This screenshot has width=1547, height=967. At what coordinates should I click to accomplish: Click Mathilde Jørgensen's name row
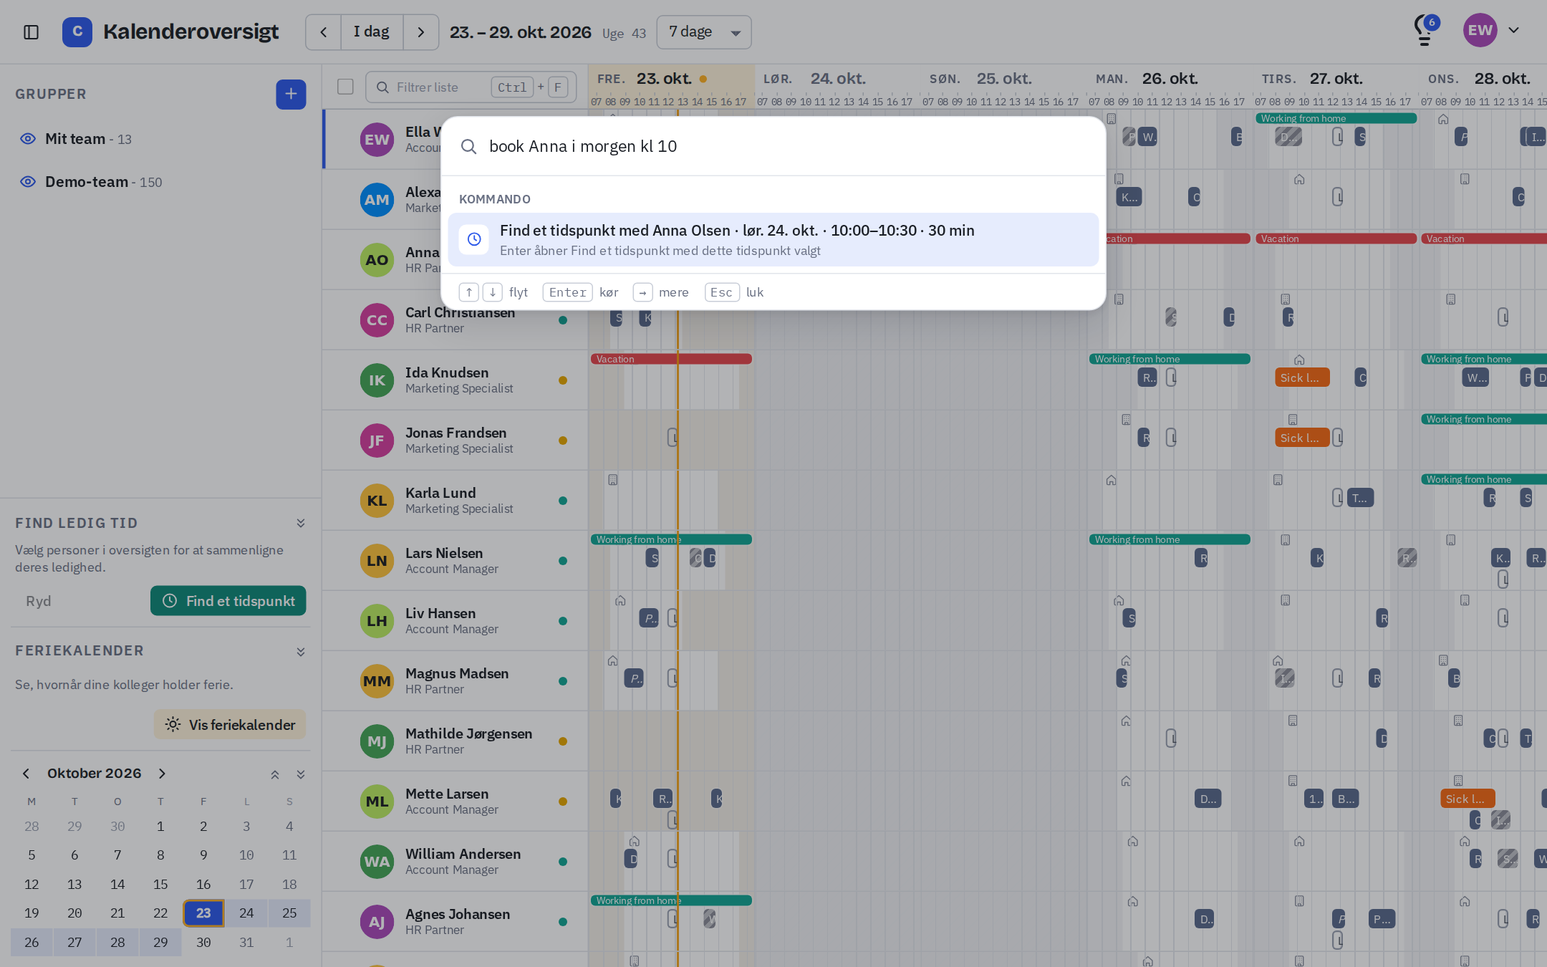pyautogui.click(x=455, y=741)
